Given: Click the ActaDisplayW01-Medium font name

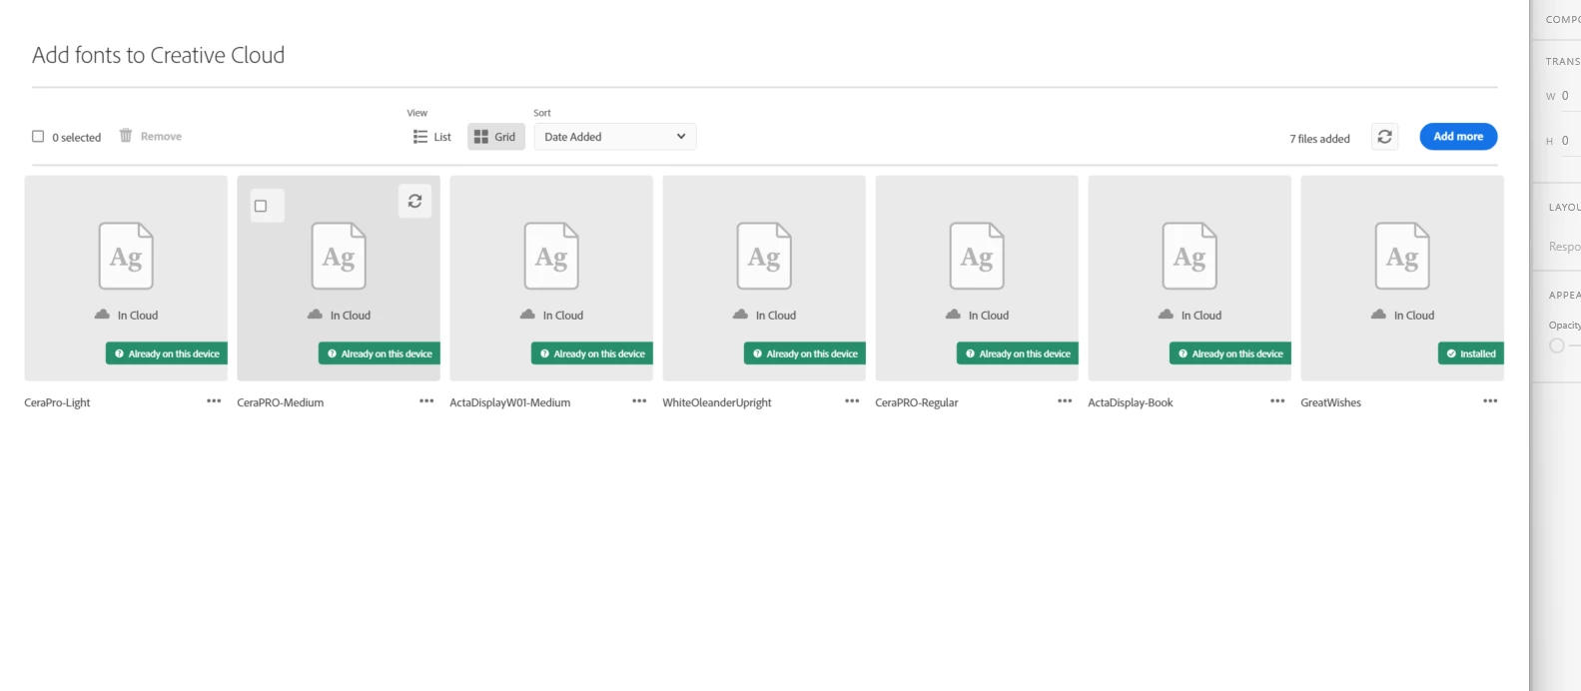Looking at the screenshot, I should tap(510, 402).
